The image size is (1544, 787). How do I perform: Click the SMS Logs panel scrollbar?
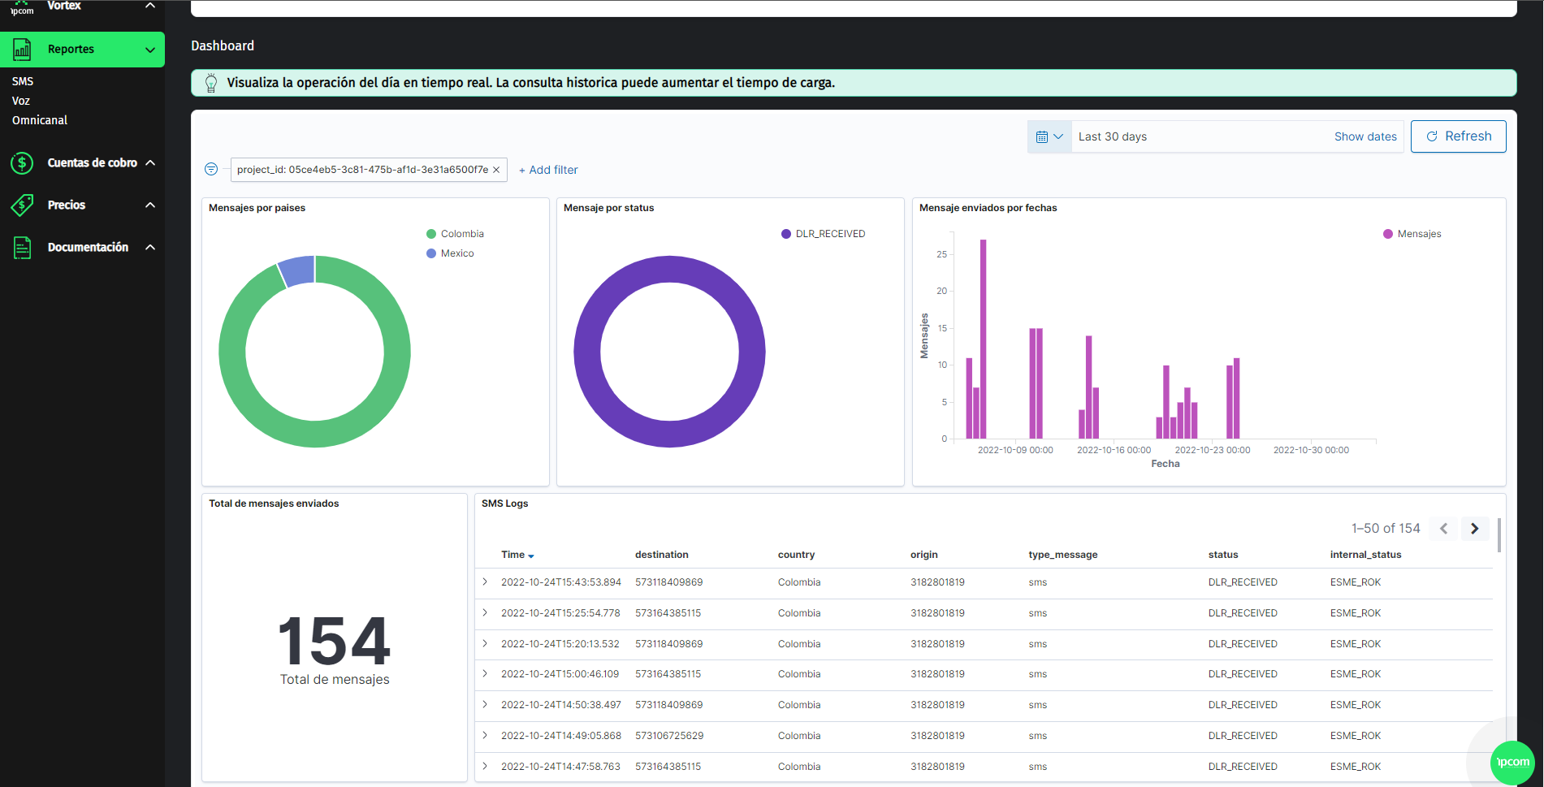point(1499,535)
